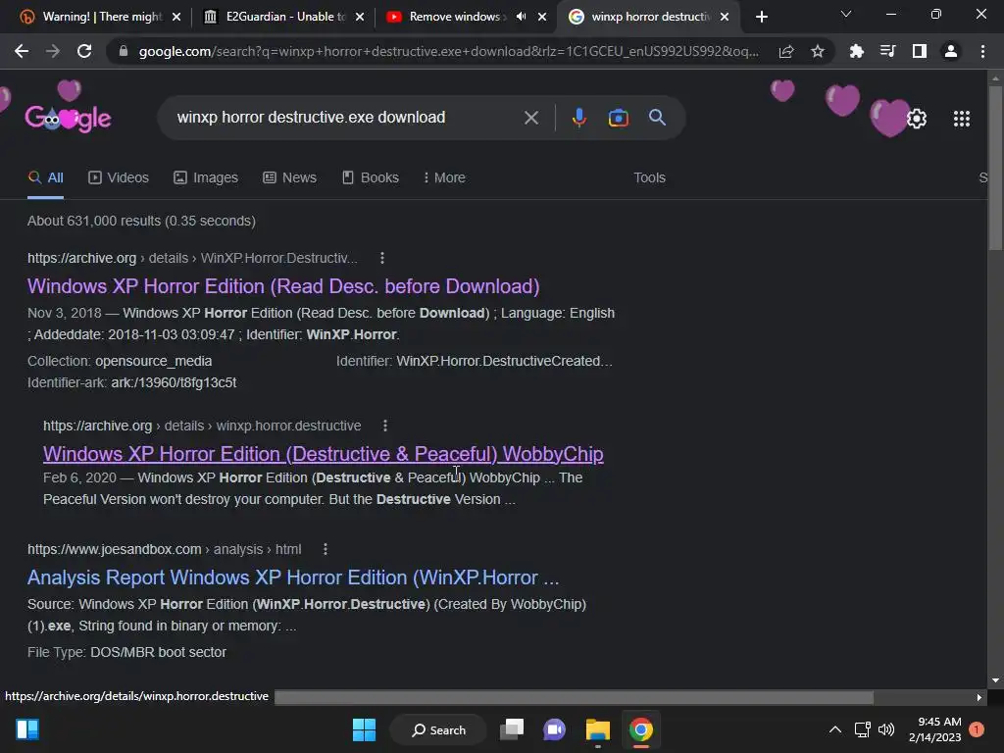1004x753 pixels.
Task: Open the search Tools button
Action: (649, 177)
